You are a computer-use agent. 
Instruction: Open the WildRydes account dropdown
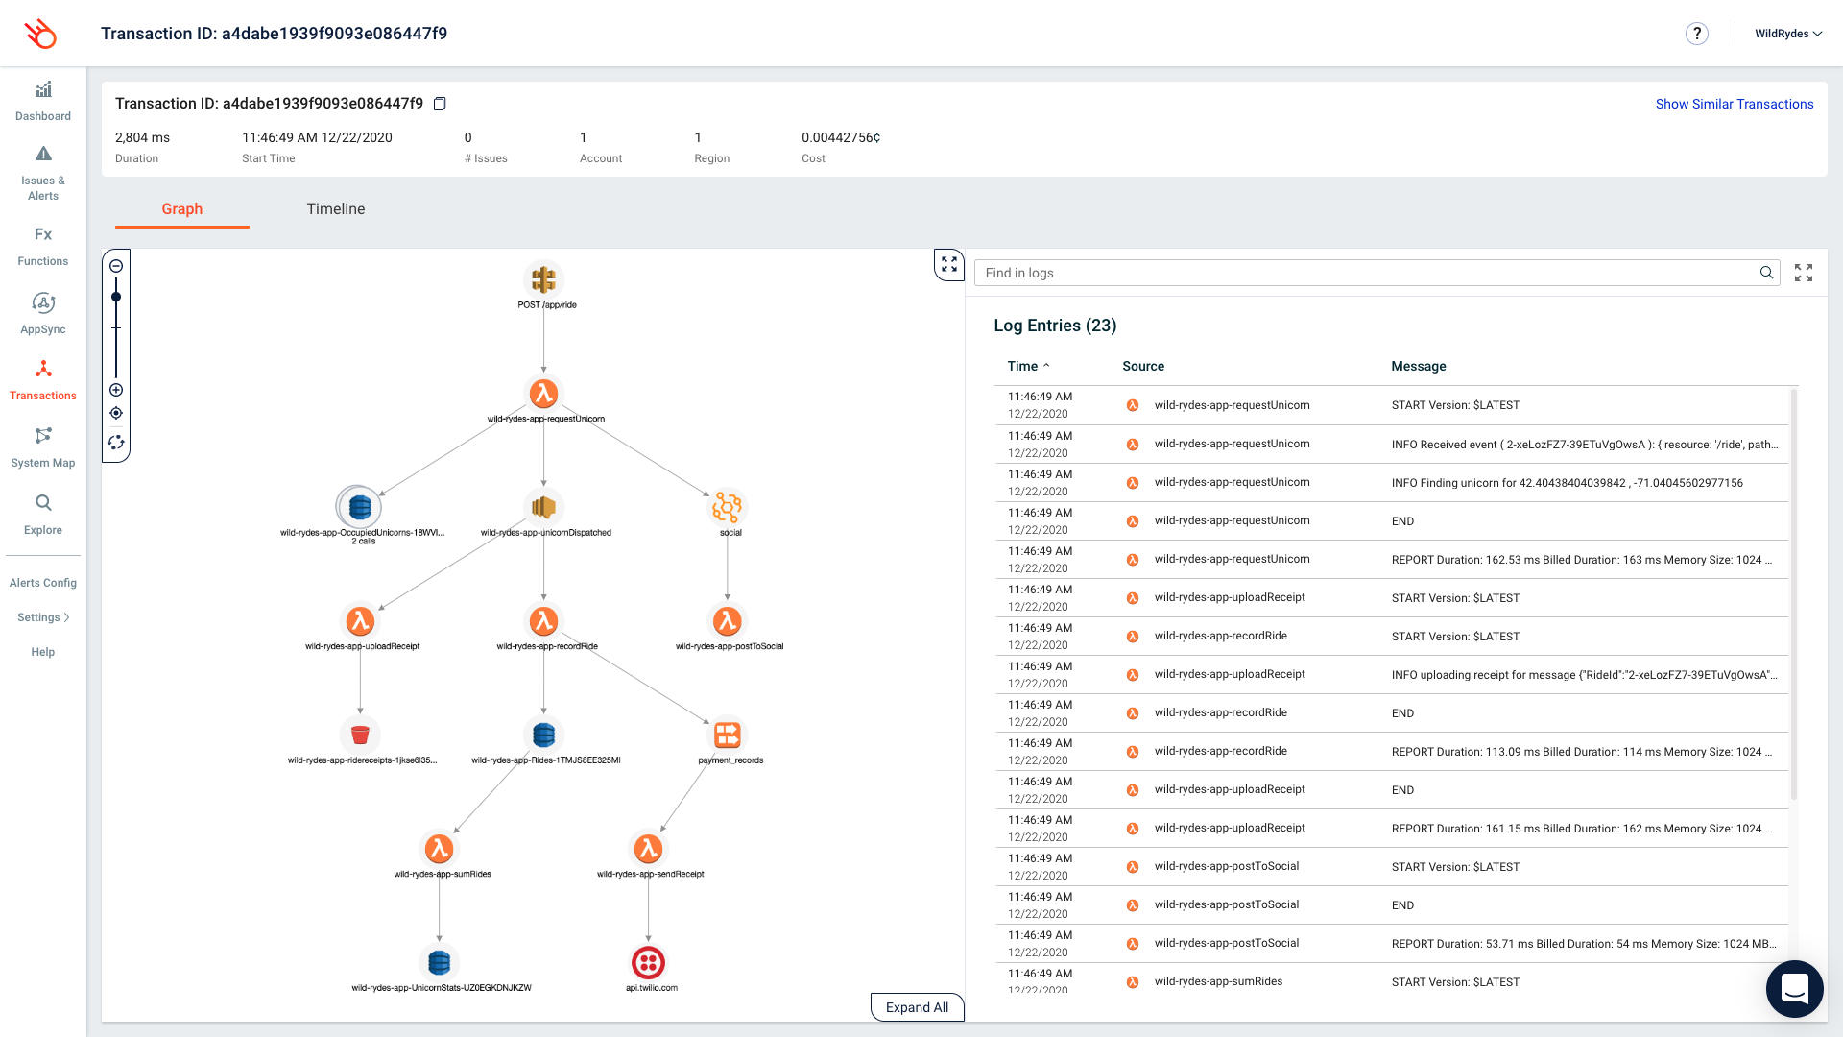pyautogui.click(x=1788, y=34)
